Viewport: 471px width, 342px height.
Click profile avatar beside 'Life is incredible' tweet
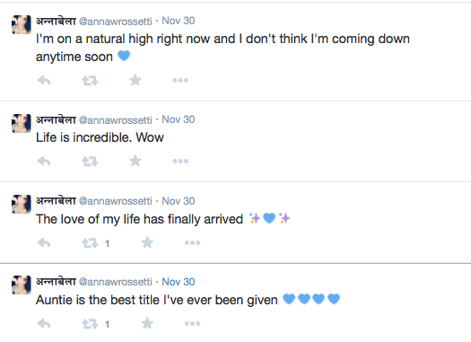coord(22,123)
